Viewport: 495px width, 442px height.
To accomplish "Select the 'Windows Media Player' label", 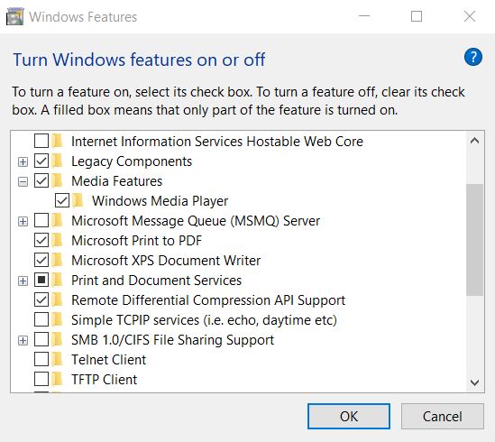I will (x=160, y=201).
